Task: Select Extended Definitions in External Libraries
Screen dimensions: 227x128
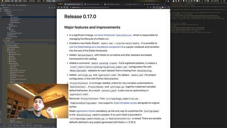Action: coord(14,47)
